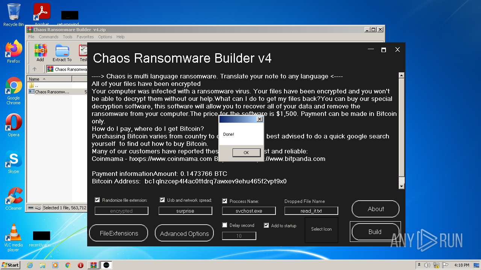
Task: Open the Options menu in WinRAR
Action: pos(105,37)
